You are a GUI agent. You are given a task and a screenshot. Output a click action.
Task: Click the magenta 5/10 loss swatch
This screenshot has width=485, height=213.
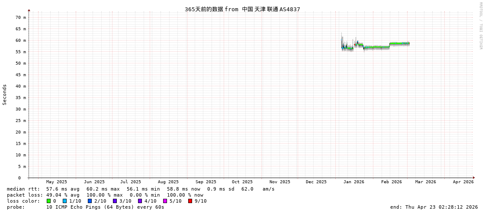pos(165,201)
